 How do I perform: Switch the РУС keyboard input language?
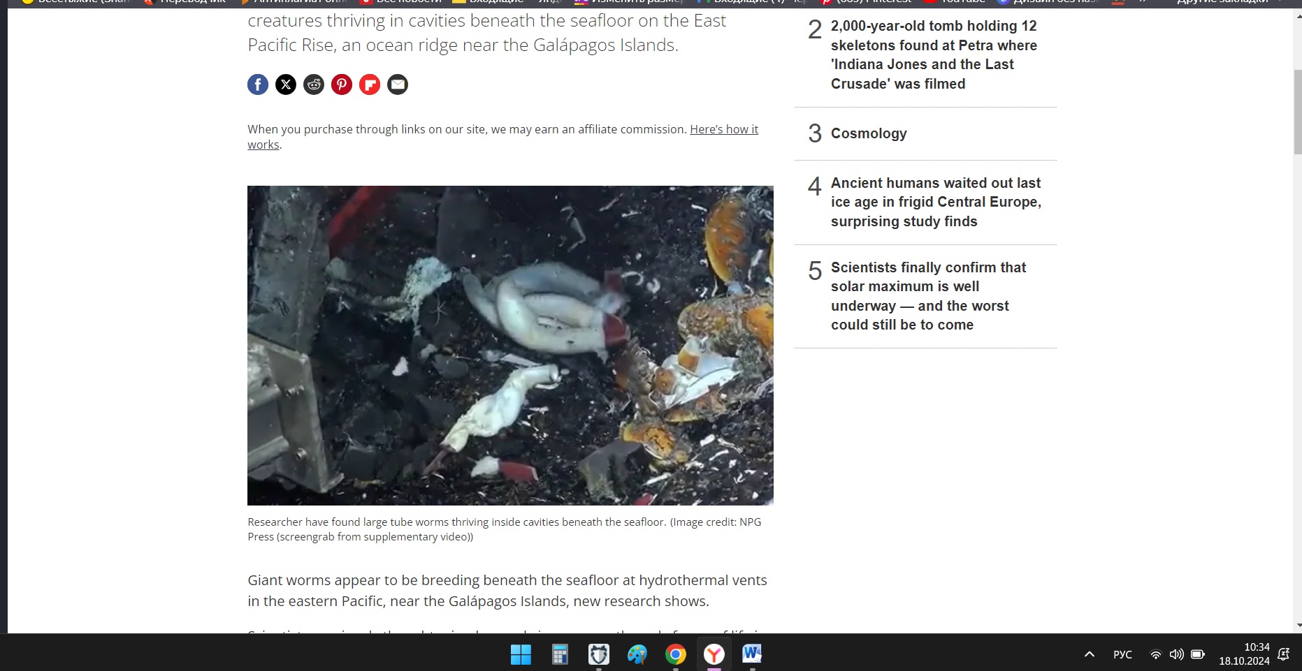(x=1122, y=654)
